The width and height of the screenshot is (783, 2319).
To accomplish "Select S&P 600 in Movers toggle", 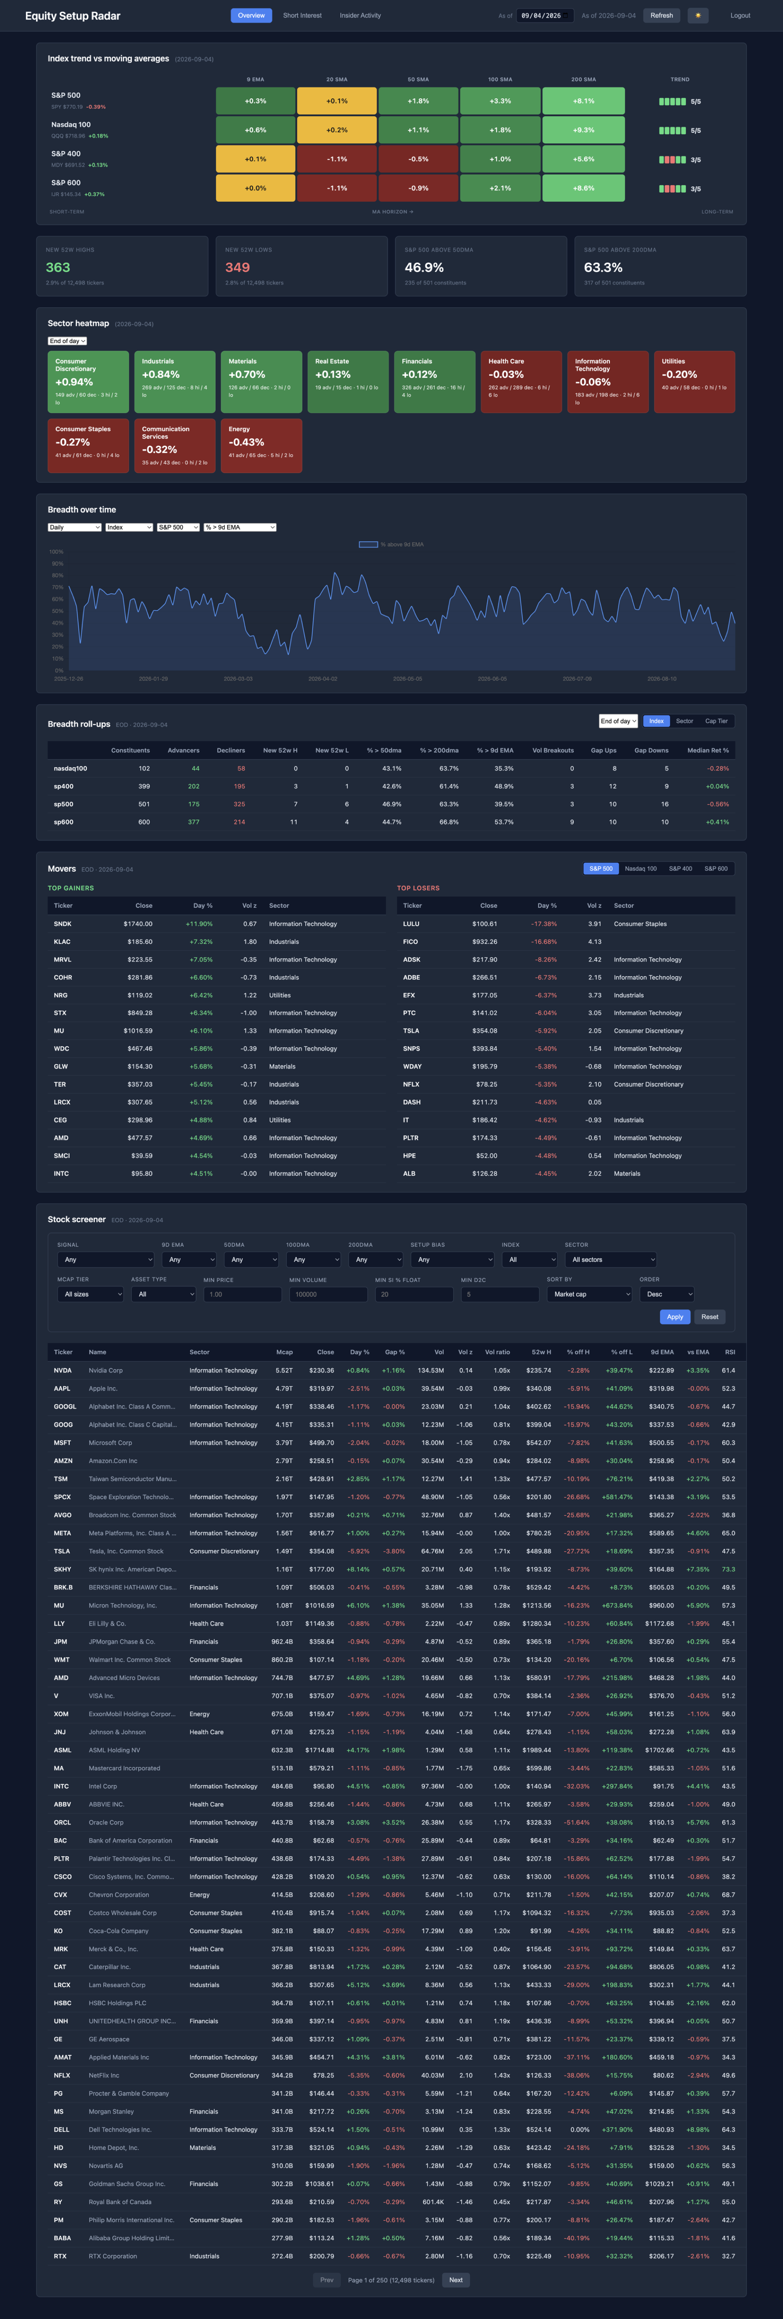I will 716,869.
